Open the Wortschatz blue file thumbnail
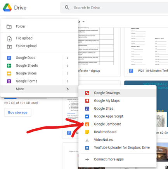Image resolution: width=168 pixels, height=169 pixels. (162, 104)
